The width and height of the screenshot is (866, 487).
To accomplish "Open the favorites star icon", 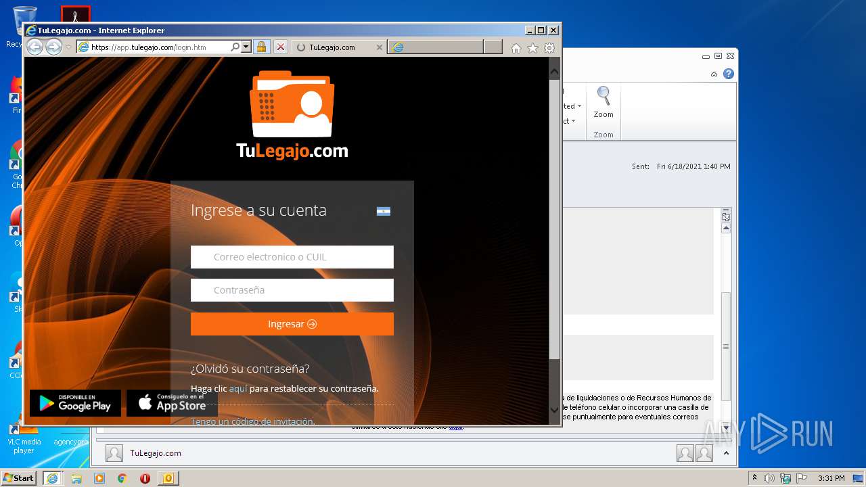I will (x=532, y=48).
